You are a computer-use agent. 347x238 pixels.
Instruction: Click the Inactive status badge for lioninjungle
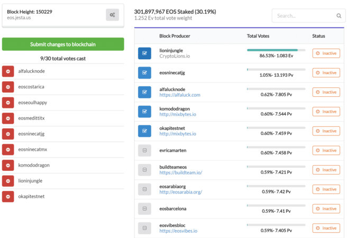pyautogui.click(x=326, y=53)
